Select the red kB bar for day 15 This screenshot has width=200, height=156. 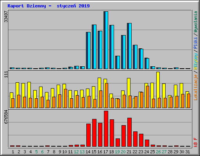pyautogui.click(x=94, y=133)
